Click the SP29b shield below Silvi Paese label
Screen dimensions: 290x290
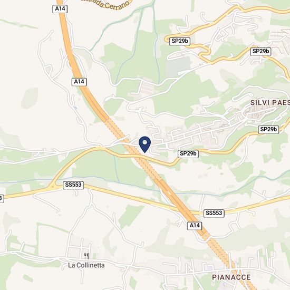click(x=268, y=129)
